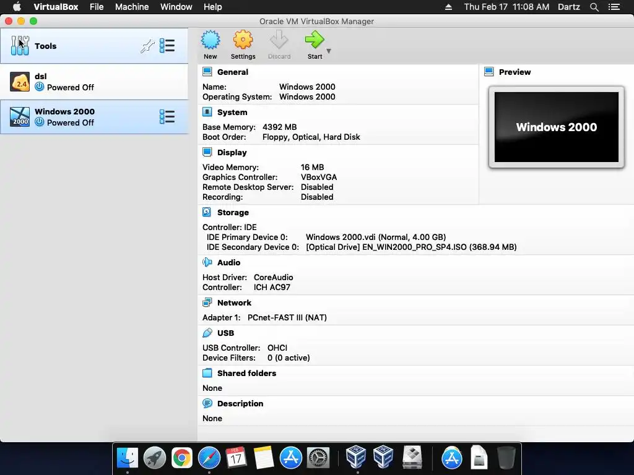Select the Tools entry in the sidebar

[x=94, y=46]
